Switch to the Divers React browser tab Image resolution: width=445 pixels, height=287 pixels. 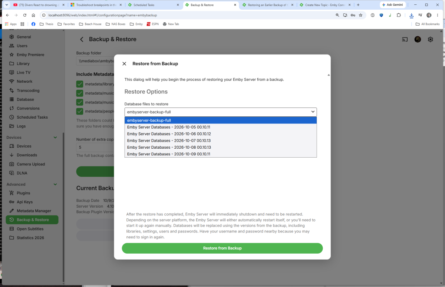tap(38, 5)
